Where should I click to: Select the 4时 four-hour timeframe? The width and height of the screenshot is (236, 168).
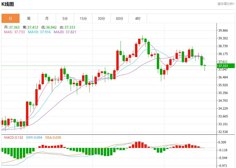click(x=138, y=18)
